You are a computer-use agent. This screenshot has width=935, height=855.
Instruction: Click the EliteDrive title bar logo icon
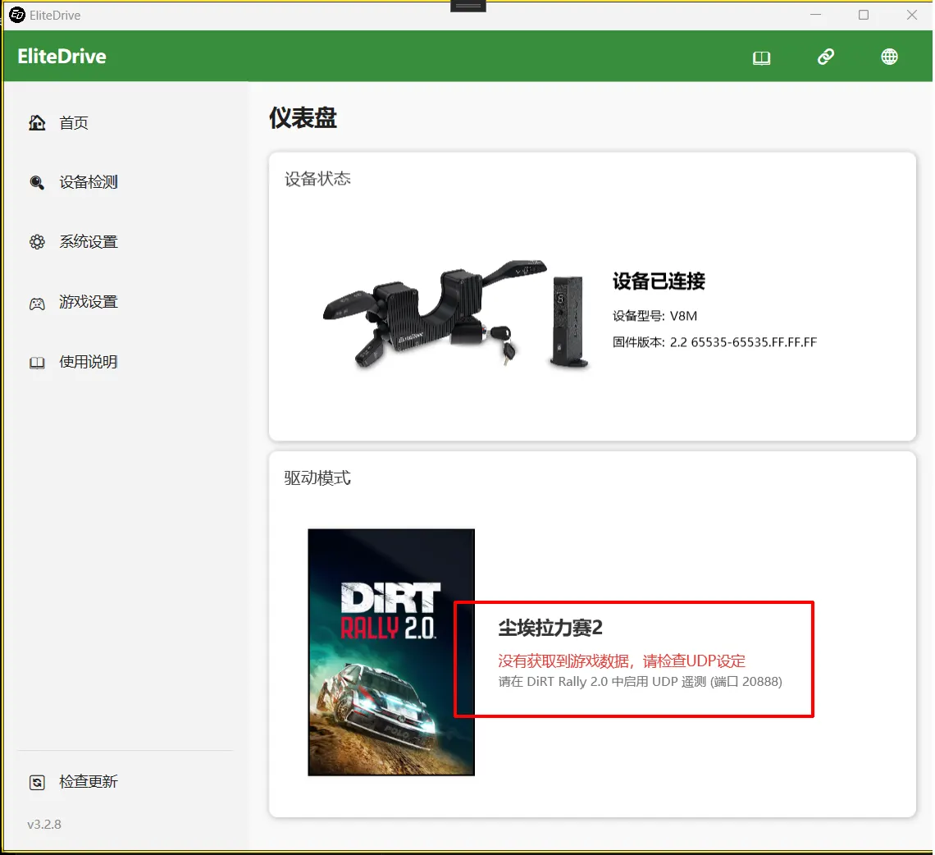tap(17, 15)
